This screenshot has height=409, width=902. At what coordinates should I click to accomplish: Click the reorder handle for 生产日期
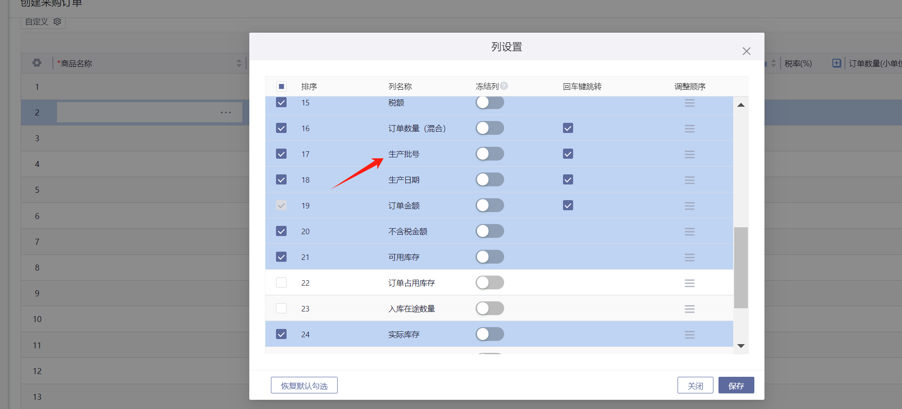pos(689,180)
